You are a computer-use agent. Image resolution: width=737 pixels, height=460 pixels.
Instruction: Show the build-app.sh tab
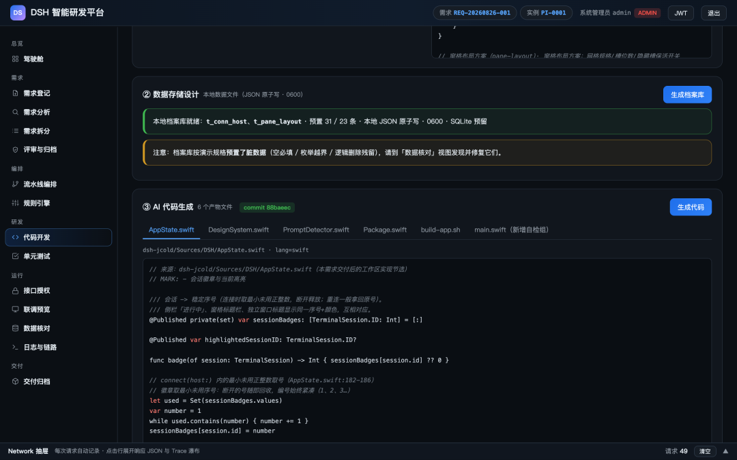pyautogui.click(x=440, y=230)
